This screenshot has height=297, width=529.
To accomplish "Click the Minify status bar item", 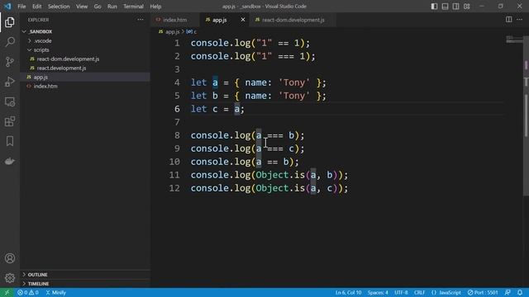I will pyautogui.click(x=56, y=292).
